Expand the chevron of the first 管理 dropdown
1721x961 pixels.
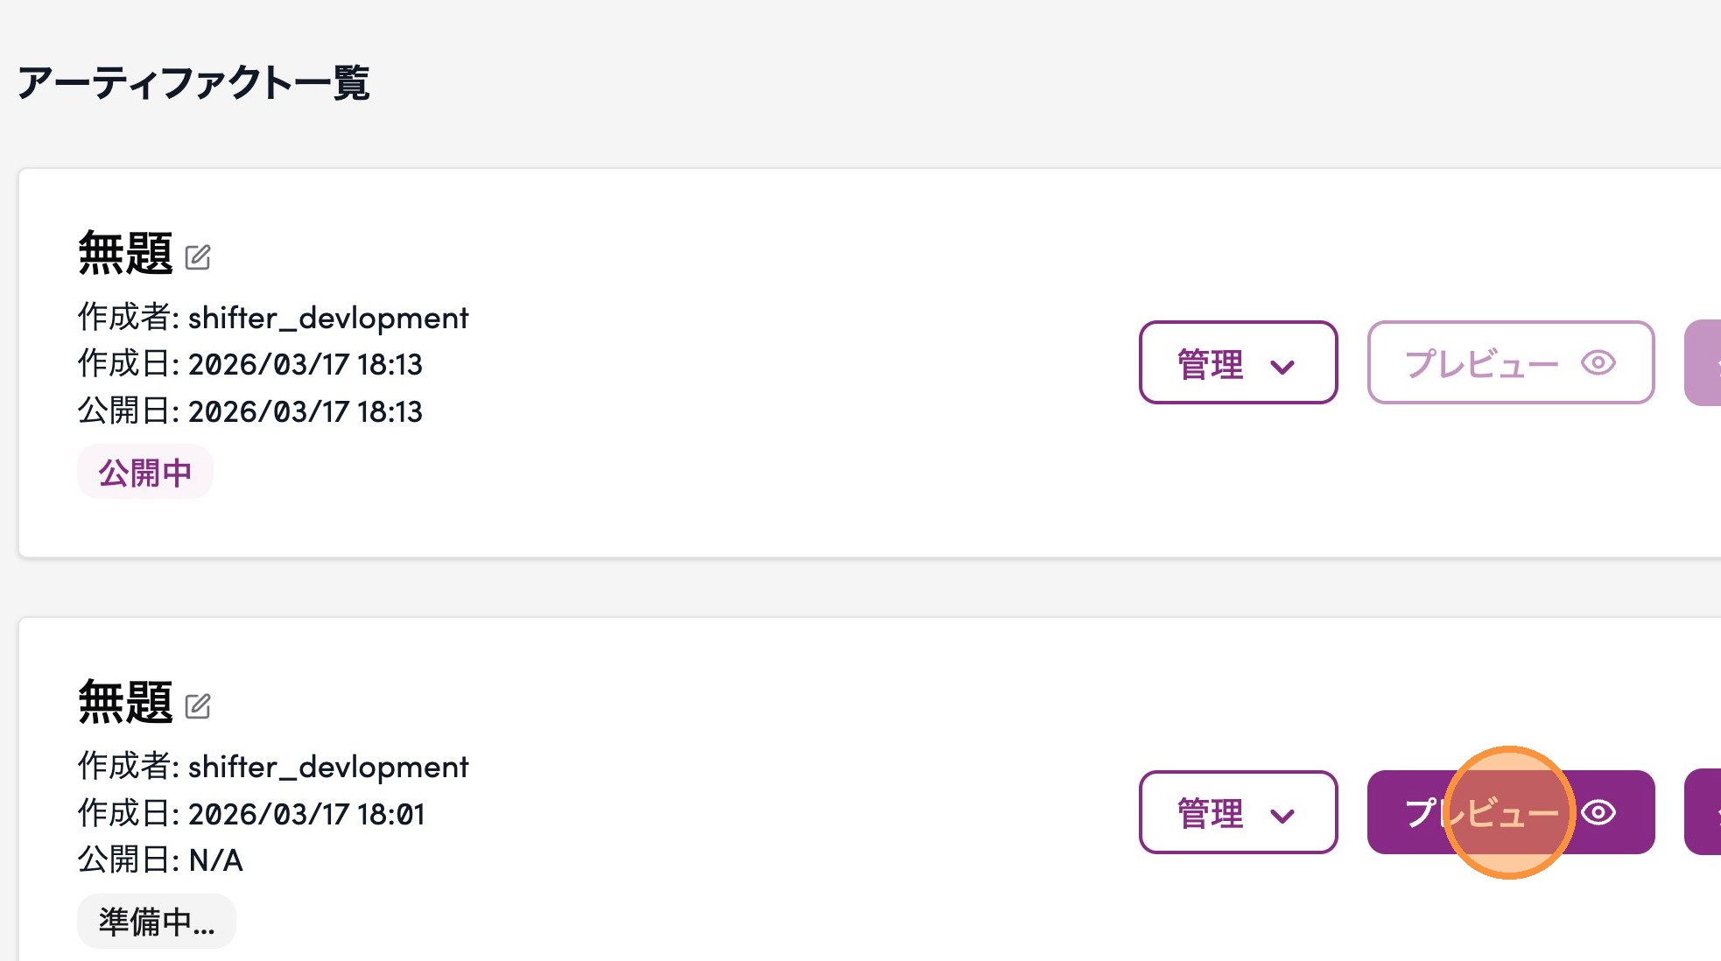1282,367
